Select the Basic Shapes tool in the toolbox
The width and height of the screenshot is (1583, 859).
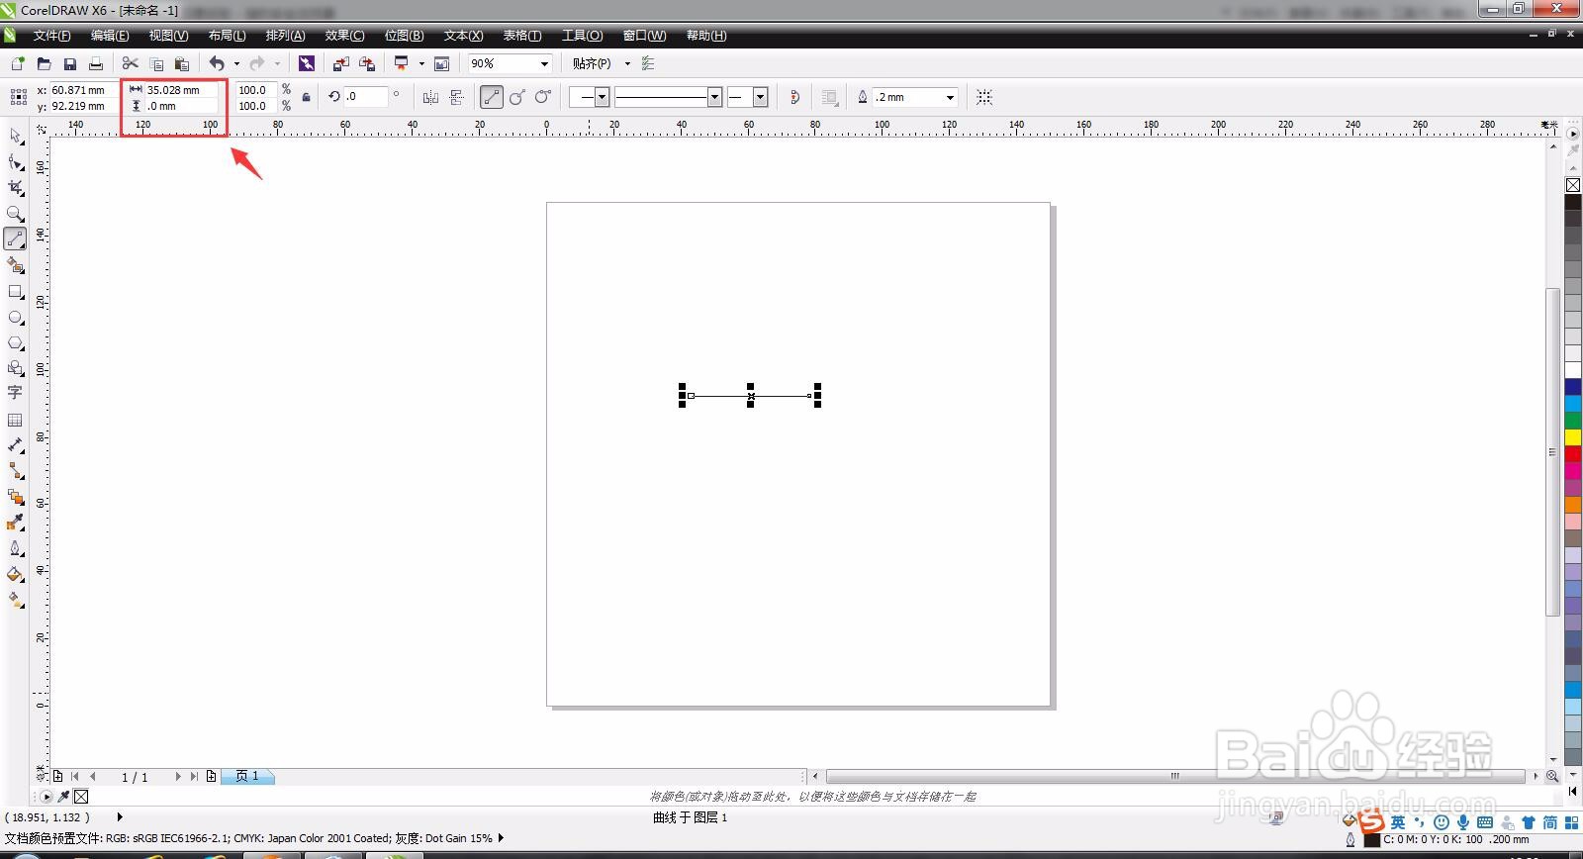point(15,367)
